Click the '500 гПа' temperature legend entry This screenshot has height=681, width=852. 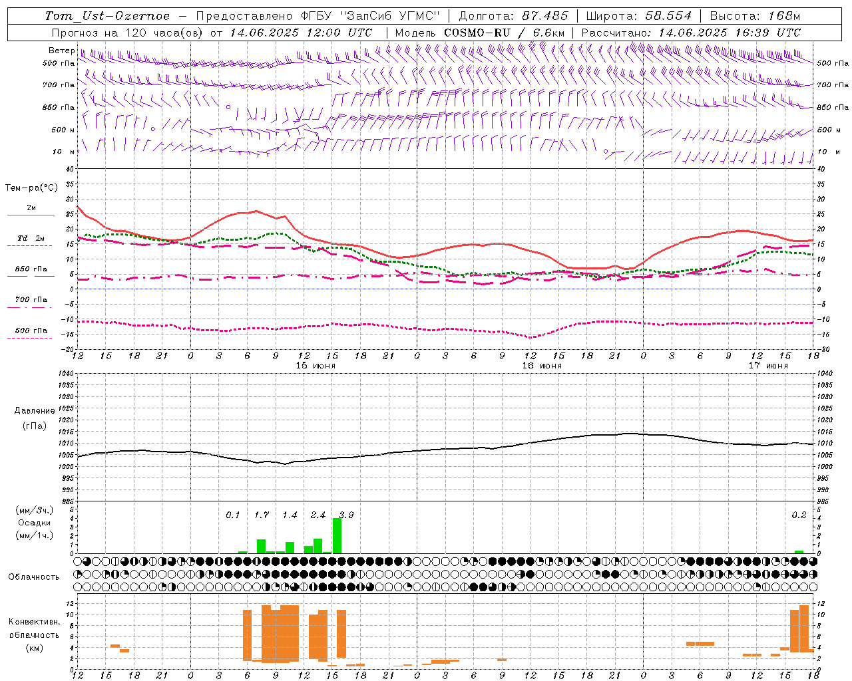pyautogui.click(x=31, y=331)
